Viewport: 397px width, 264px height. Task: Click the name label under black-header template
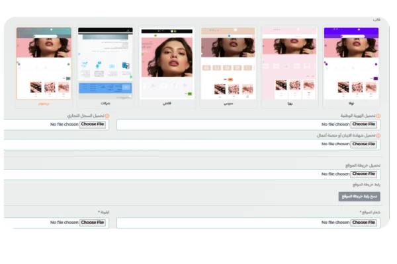click(166, 104)
